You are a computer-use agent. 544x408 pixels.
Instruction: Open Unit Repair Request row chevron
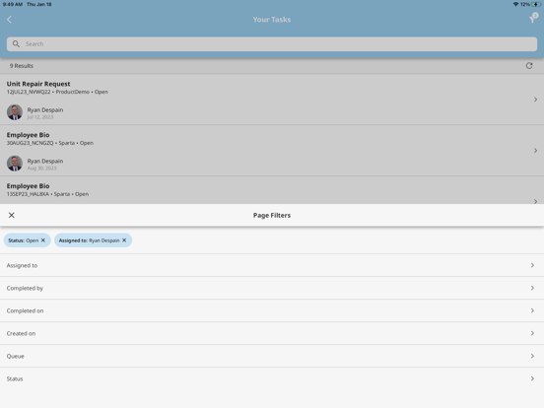click(x=536, y=100)
